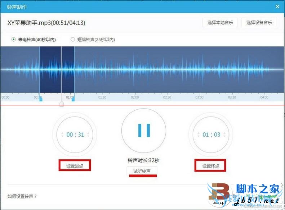Viewport: 285px width, 210px height.
Task: Click the dark selected region of the waveform
Action: coord(57,70)
